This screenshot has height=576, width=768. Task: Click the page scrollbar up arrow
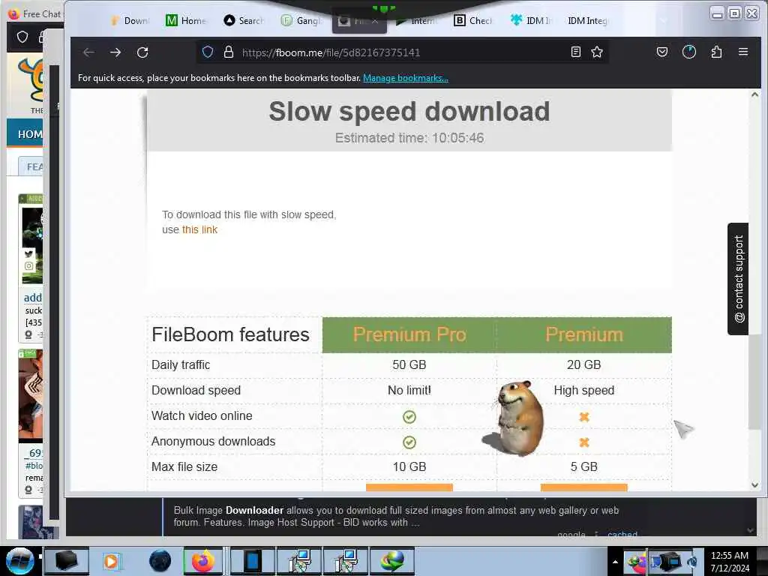click(754, 95)
